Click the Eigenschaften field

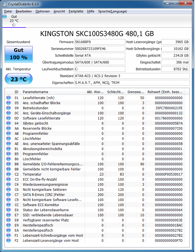coord(132,83)
